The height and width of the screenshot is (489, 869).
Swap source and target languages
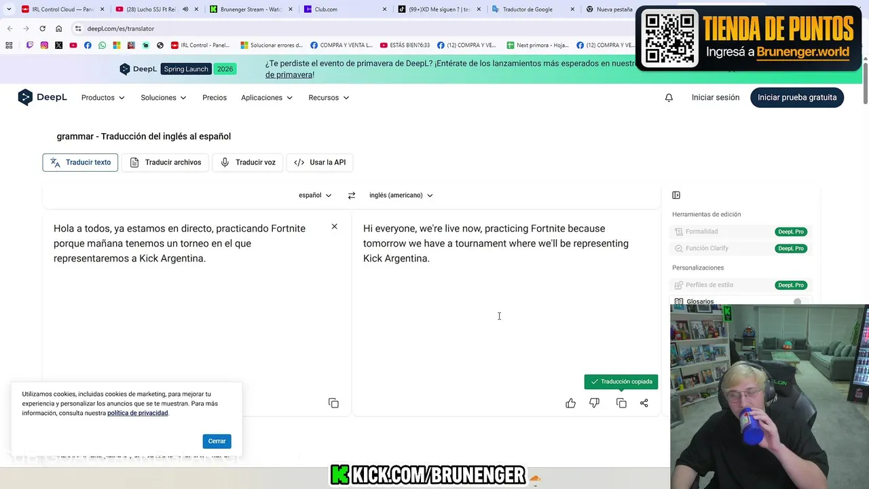pos(351,196)
